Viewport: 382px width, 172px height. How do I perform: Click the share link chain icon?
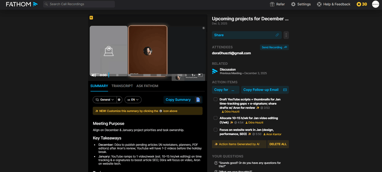click(277, 35)
